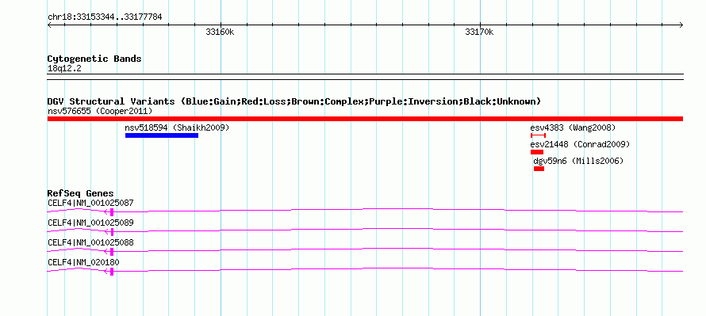Select the CELF4|NM_001025087 transcript label

pyautogui.click(x=90, y=204)
